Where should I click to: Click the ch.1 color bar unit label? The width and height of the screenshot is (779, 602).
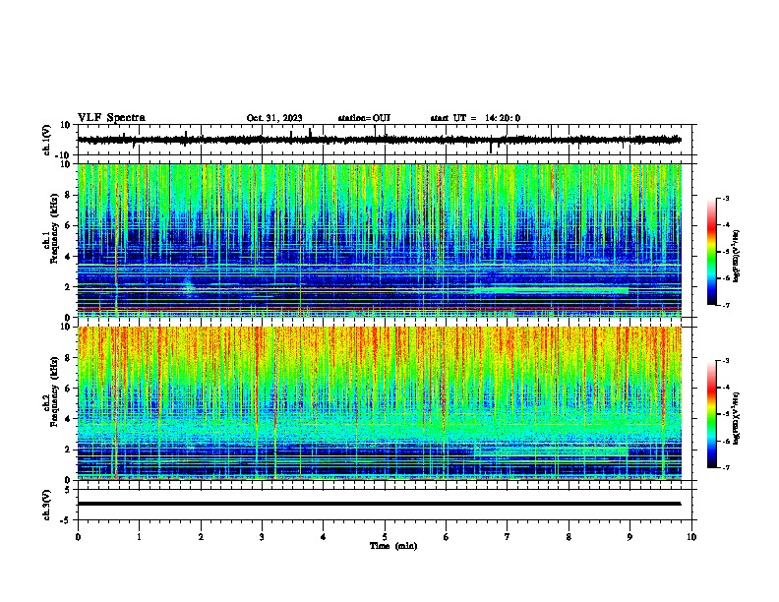[x=736, y=256]
